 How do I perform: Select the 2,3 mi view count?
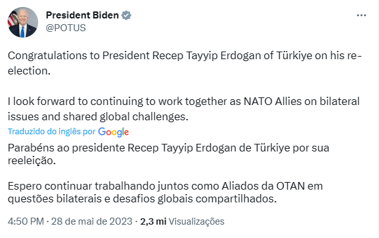153,221
